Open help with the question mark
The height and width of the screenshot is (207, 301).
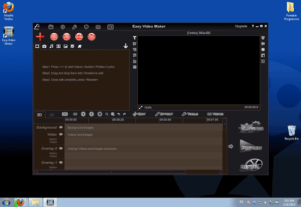(253, 26)
